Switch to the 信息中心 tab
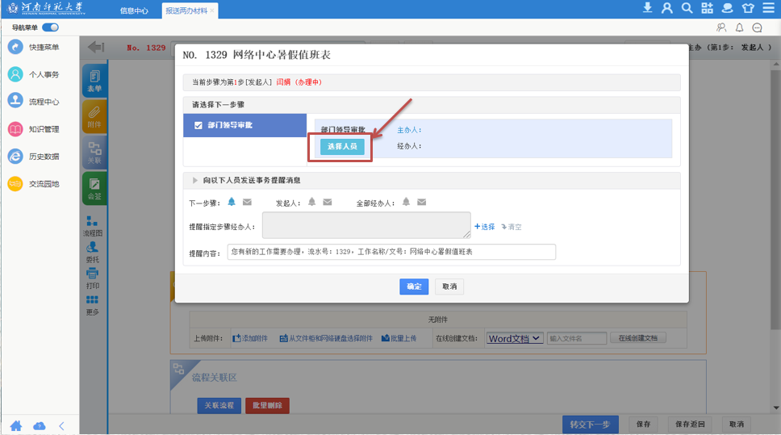The width and height of the screenshot is (781, 435). (134, 11)
